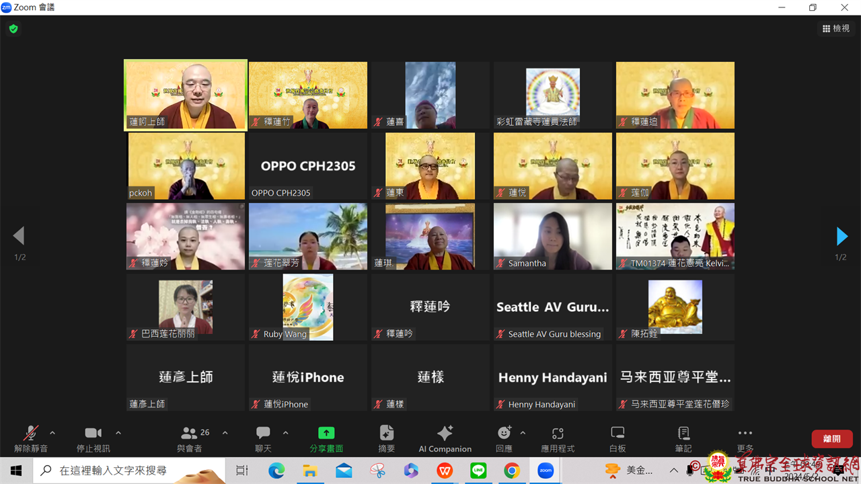Click the Windows taskbar search box
The image size is (861, 484).
click(x=128, y=471)
